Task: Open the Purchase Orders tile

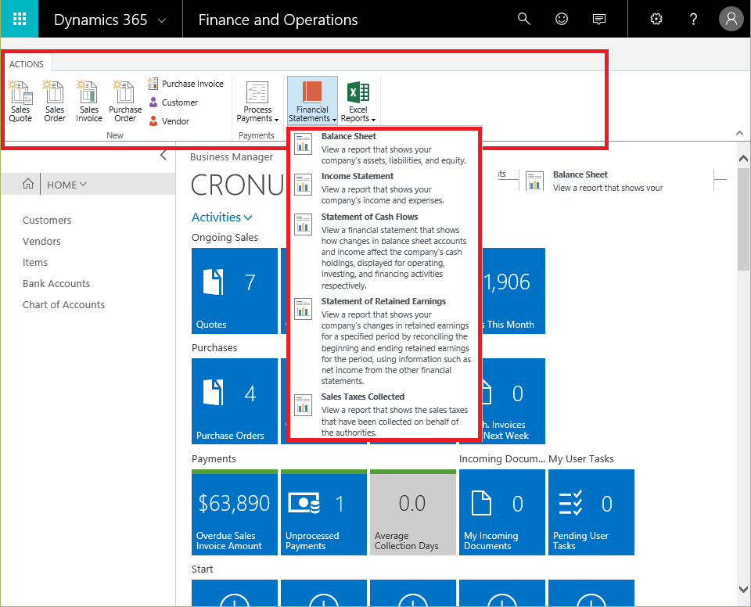Action: 235,401
